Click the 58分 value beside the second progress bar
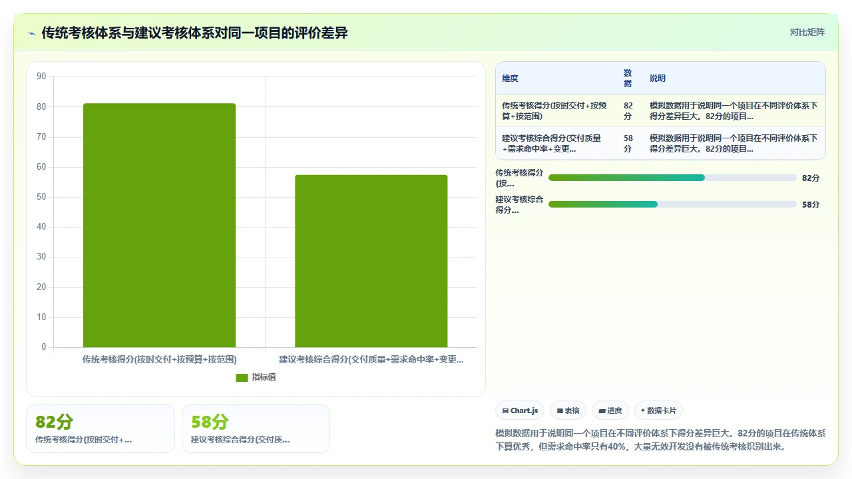Screen dimensions: 852x479 pos(811,204)
